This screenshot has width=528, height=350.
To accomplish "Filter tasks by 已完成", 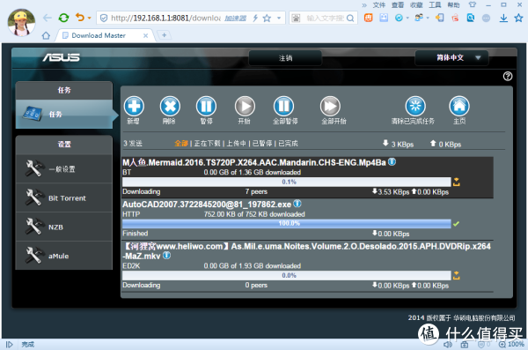I will tap(289, 144).
